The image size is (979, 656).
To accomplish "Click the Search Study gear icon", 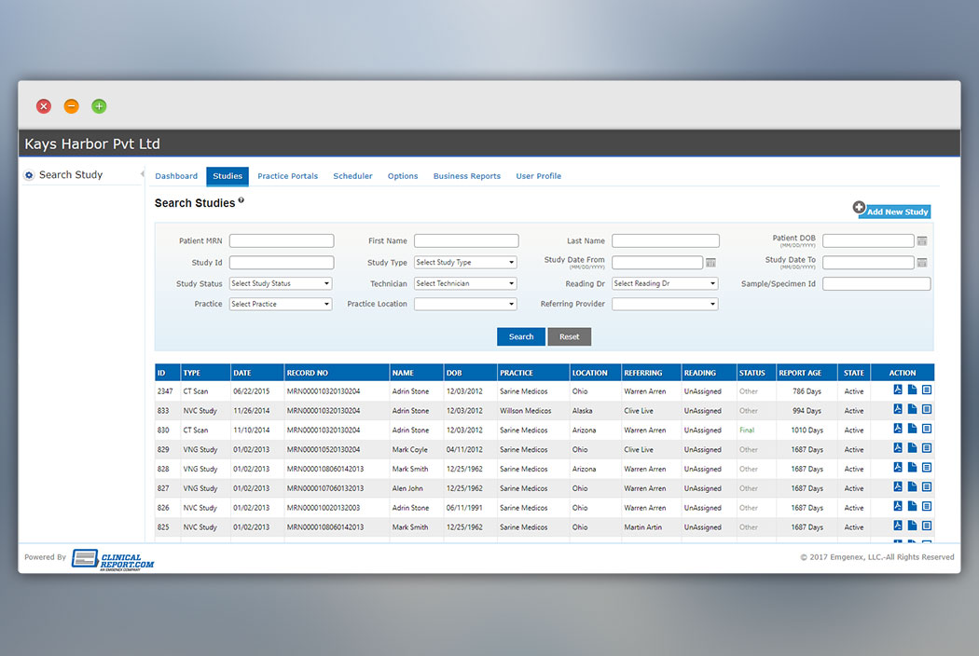I will coord(29,175).
